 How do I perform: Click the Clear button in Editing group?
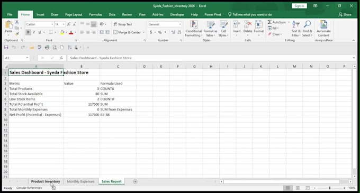click(x=275, y=34)
